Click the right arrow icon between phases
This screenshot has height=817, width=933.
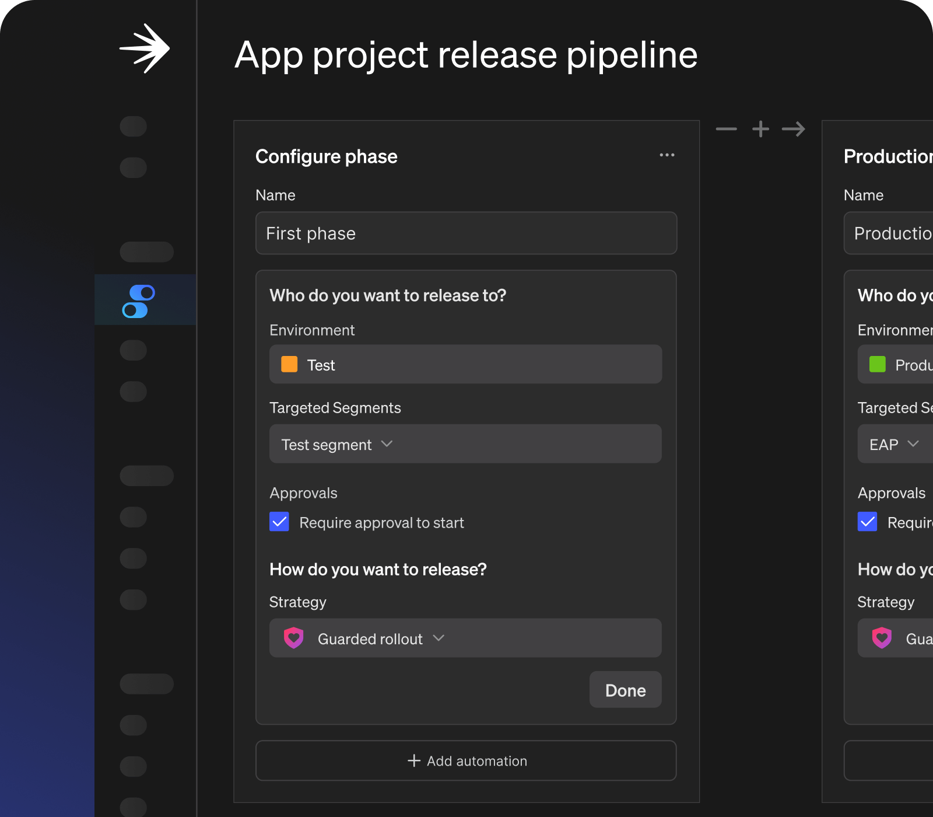pyautogui.click(x=794, y=129)
